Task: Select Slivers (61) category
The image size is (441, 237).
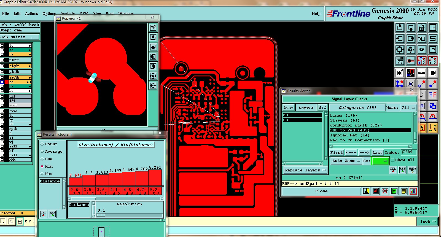Action: click(345, 120)
